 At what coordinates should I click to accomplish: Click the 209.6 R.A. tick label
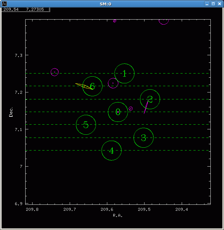click(x=107, y=209)
